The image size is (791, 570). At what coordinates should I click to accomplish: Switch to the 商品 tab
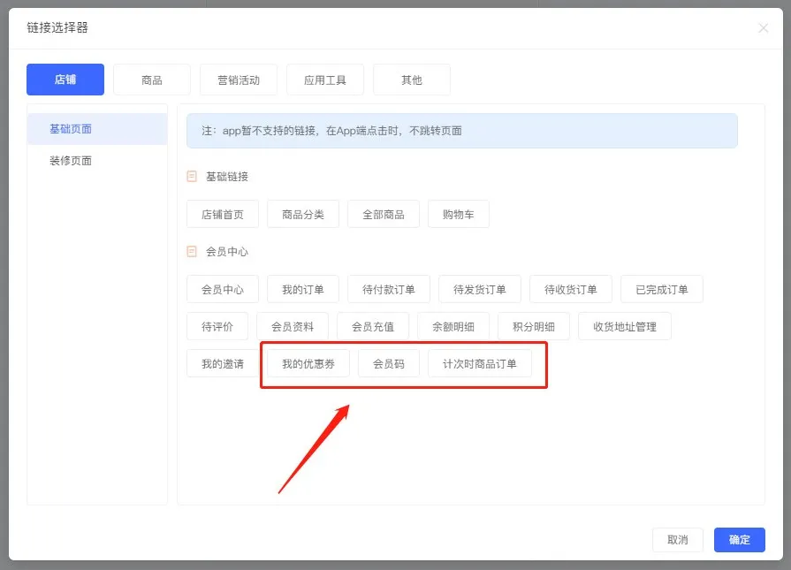(x=152, y=80)
